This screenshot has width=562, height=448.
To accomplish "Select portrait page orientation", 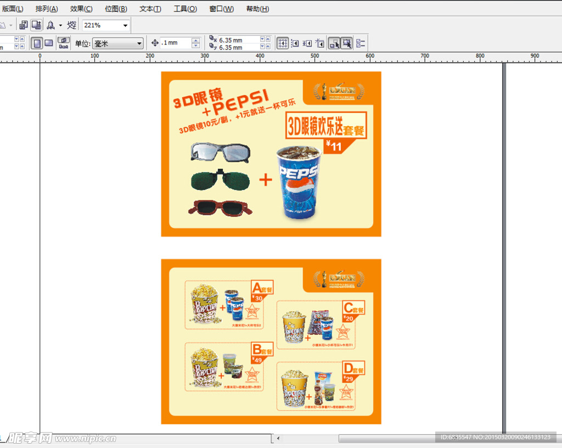I will pos(36,43).
